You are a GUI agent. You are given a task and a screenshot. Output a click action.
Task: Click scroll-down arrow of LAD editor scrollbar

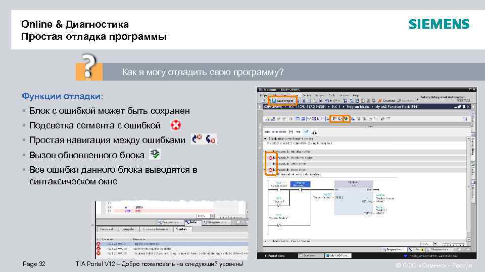469,239
